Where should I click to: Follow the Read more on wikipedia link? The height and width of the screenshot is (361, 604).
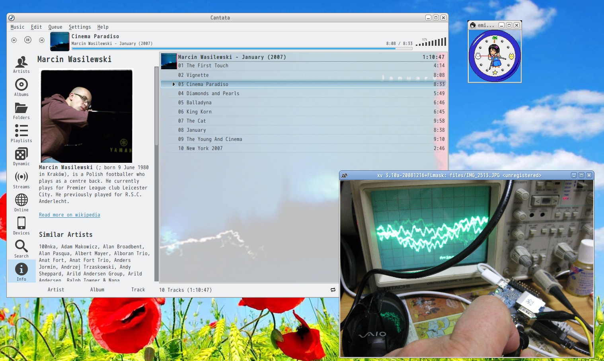click(x=70, y=215)
